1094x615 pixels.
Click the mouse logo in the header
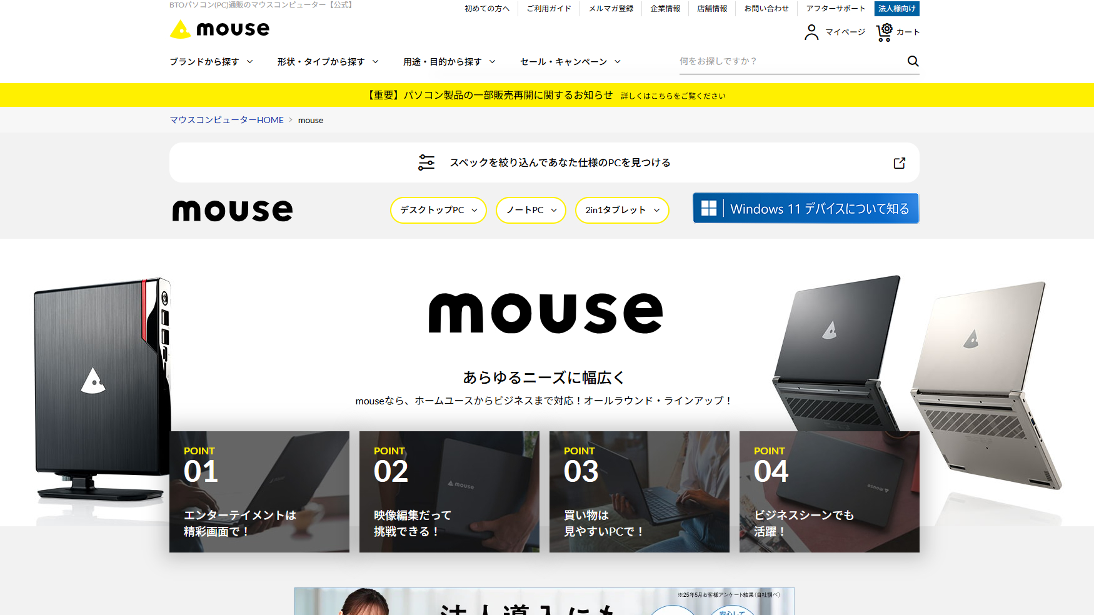point(219,28)
